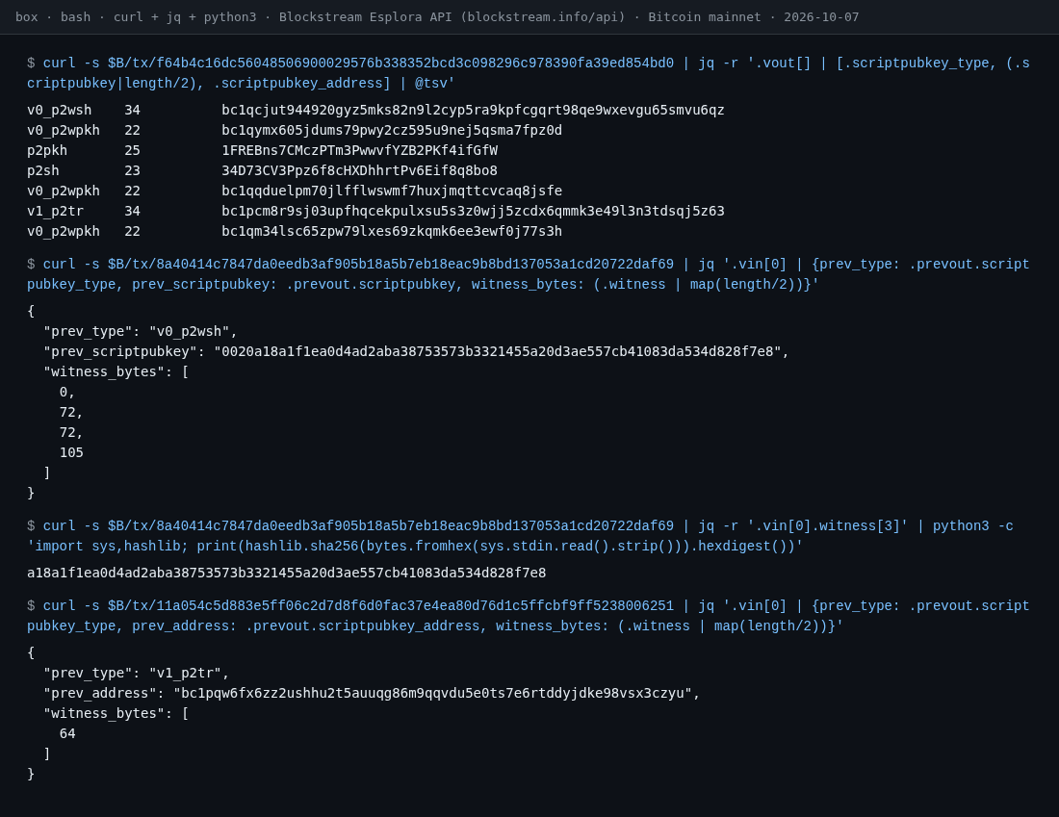The image size is (1059, 817).
Task: Click witness byte value 105
Action: (71, 452)
